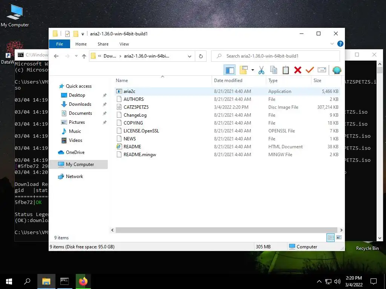
Task: Switch to Command Prompt on taskbar
Action: point(64,281)
